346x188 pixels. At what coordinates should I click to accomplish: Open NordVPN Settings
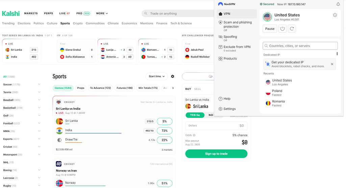point(227,109)
